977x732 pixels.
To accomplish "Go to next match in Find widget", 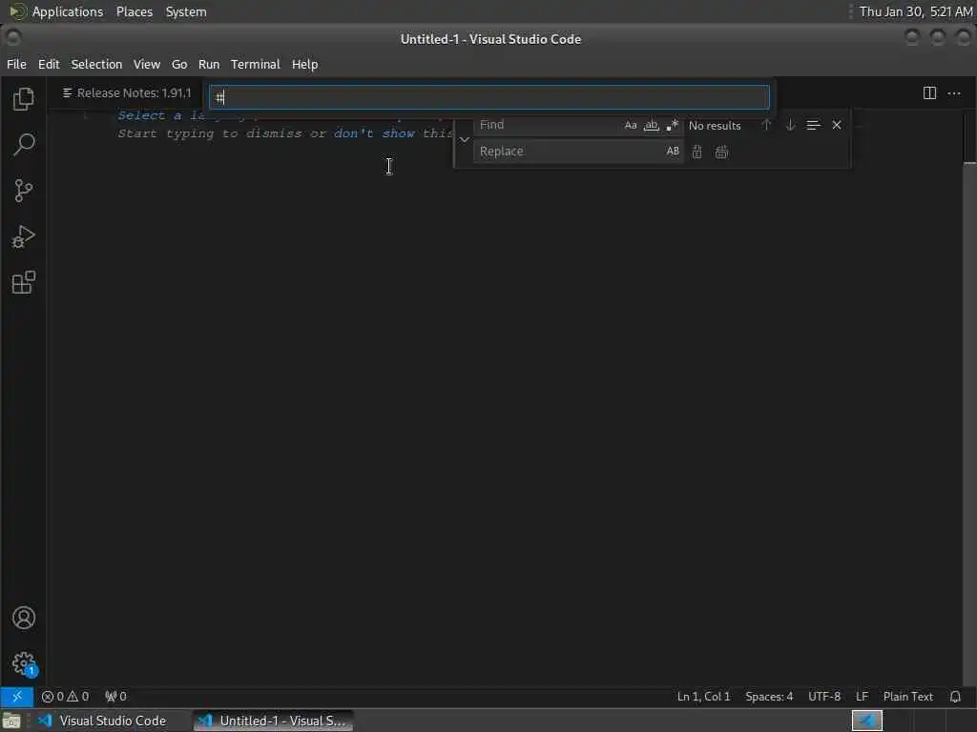I will click(790, 125).
